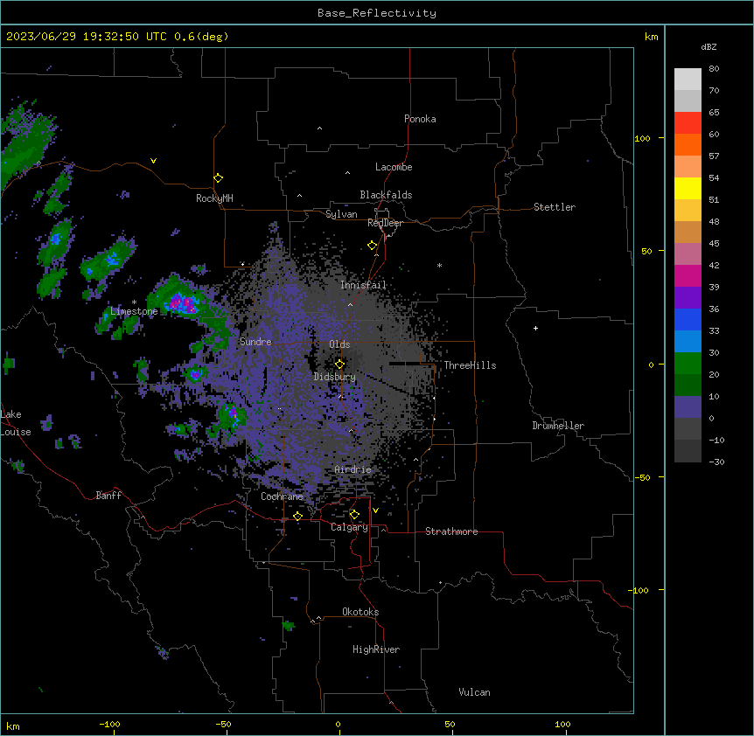Click the Limestone label

[134, 311]
